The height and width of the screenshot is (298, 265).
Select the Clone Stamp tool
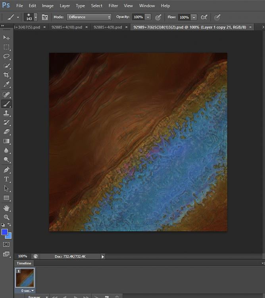point(6,113)
